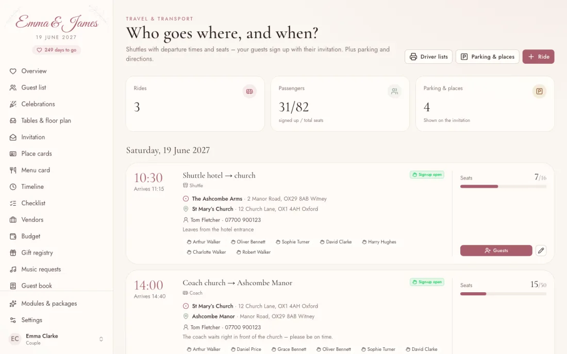Click the note Leaves from the hotel entrance
The image size is (567, 354).
coord(218,229)
